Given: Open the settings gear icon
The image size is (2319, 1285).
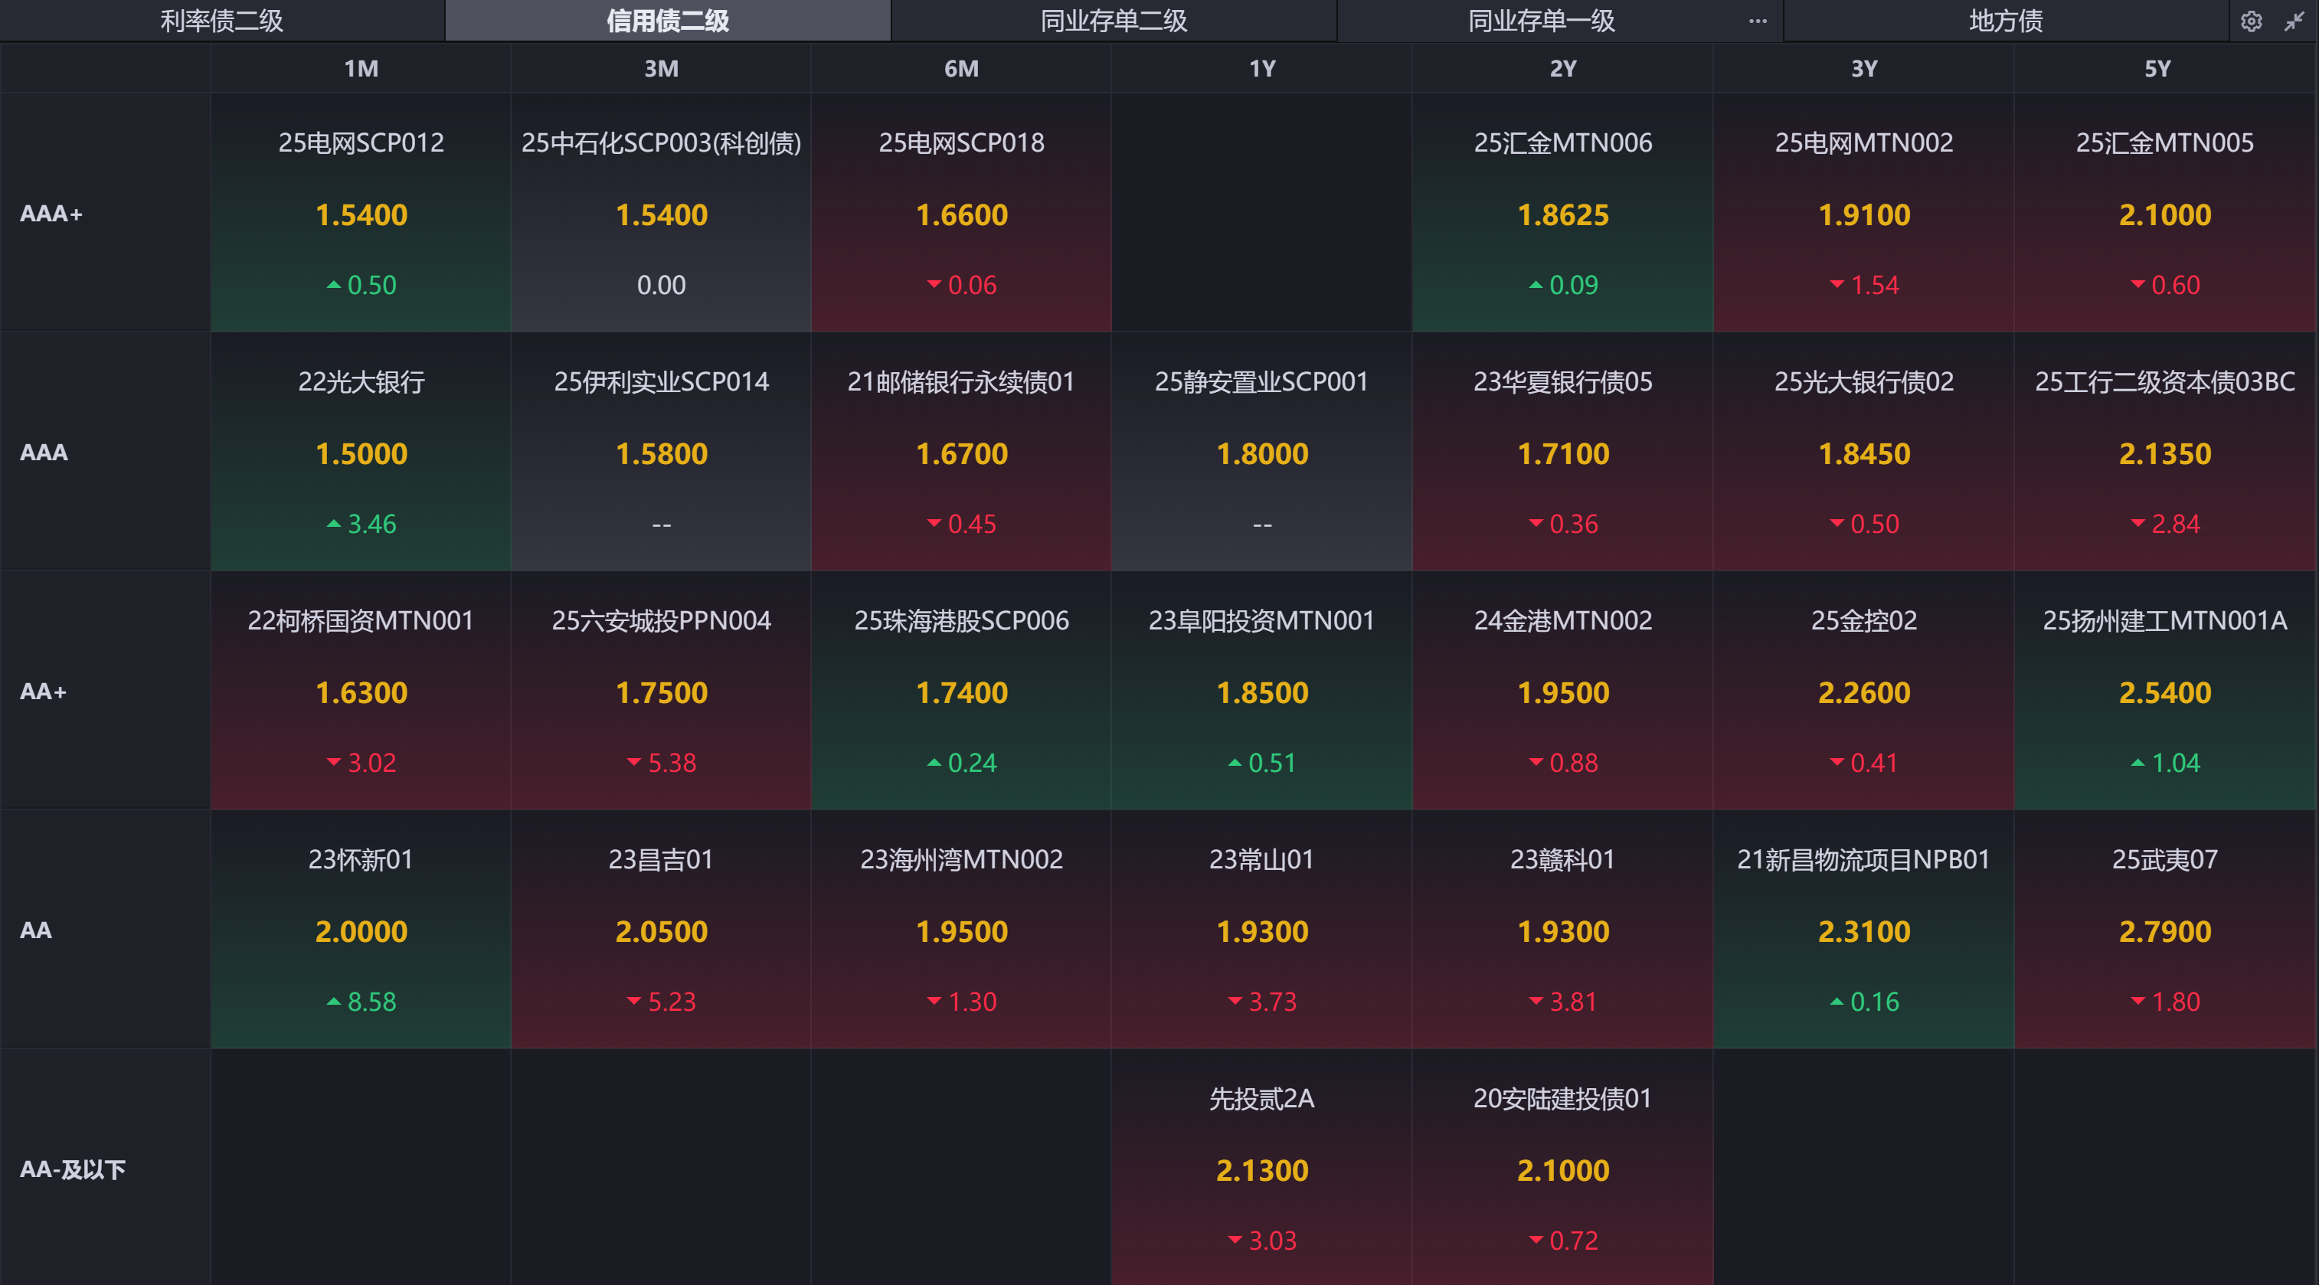Looking at the screenshot, I should (2251, 21).
